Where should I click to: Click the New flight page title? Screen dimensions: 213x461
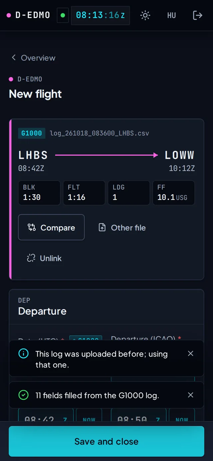[35, 94]
